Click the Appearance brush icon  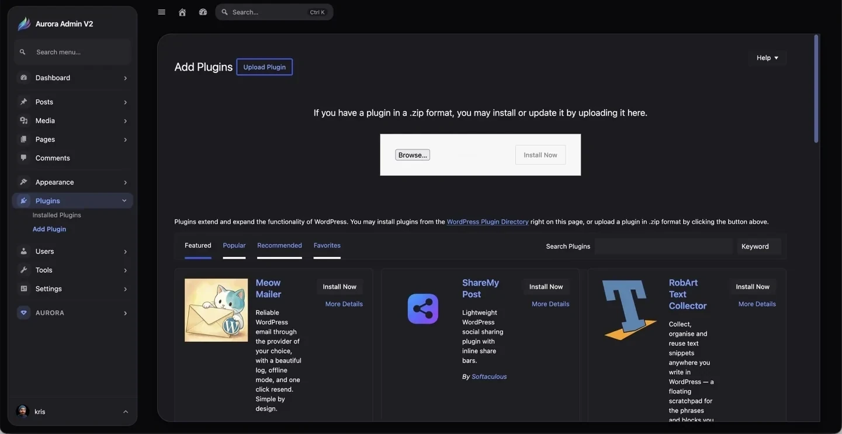(x=23, y=182)
